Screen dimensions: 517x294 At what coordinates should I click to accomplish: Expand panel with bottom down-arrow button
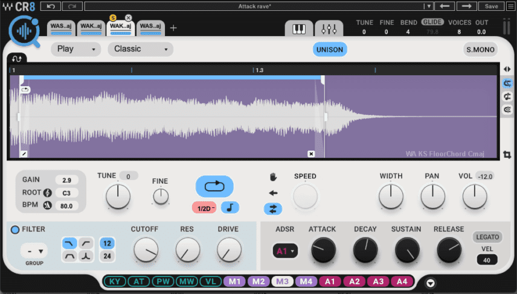430,283
